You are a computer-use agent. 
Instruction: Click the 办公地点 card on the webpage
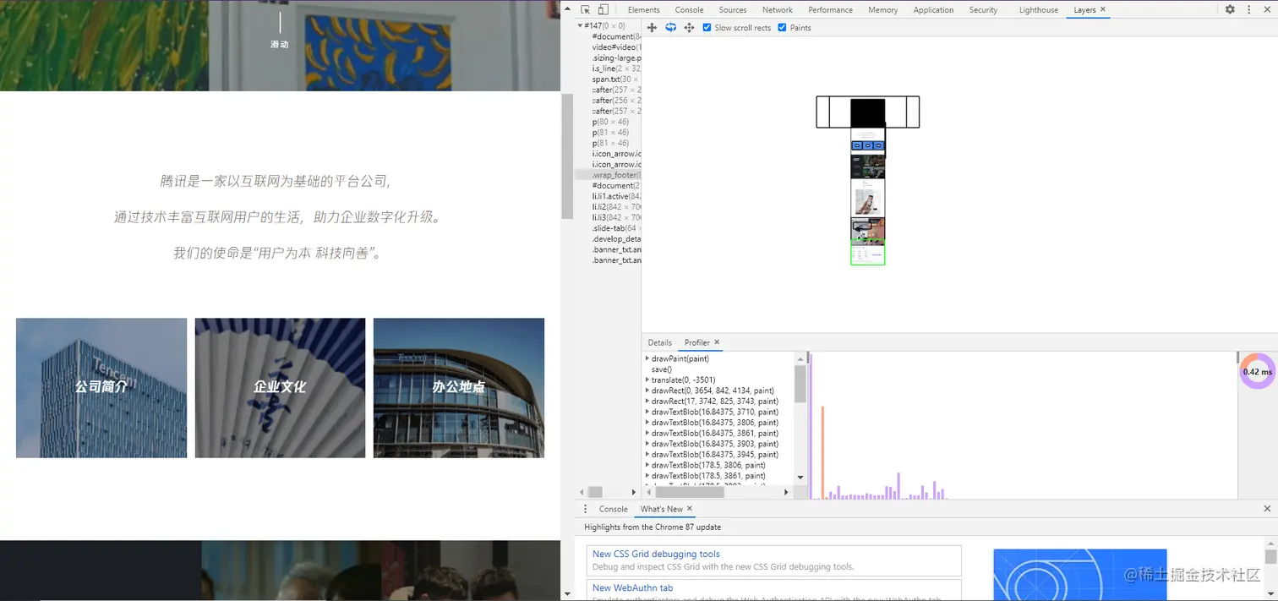pyautogui.click(x=459, y=388)
